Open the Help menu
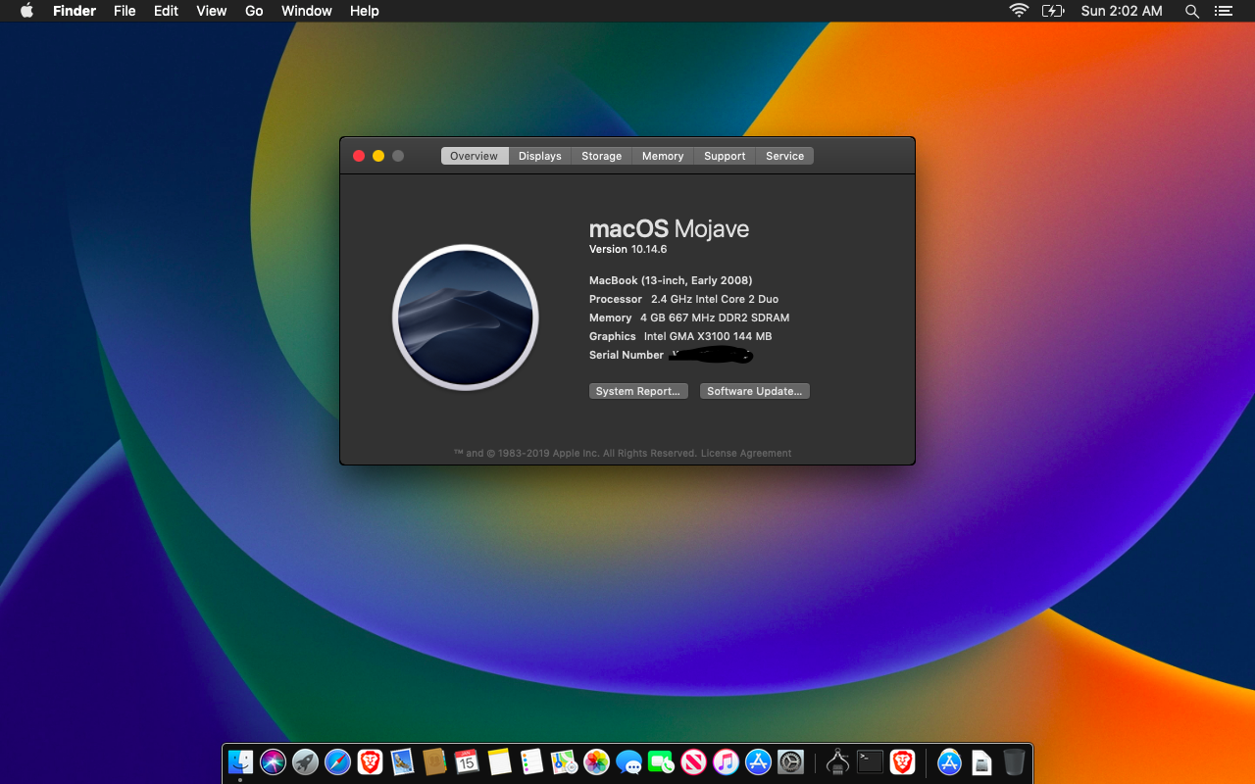This screenshot has width=1255, height=784. 365,11
